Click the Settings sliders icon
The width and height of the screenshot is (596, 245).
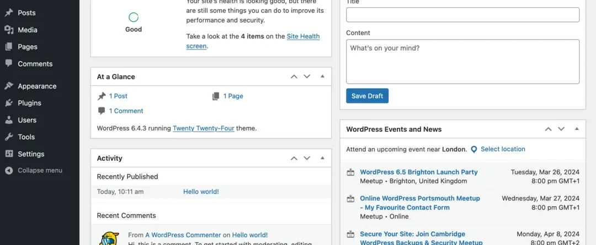[9, 154]
